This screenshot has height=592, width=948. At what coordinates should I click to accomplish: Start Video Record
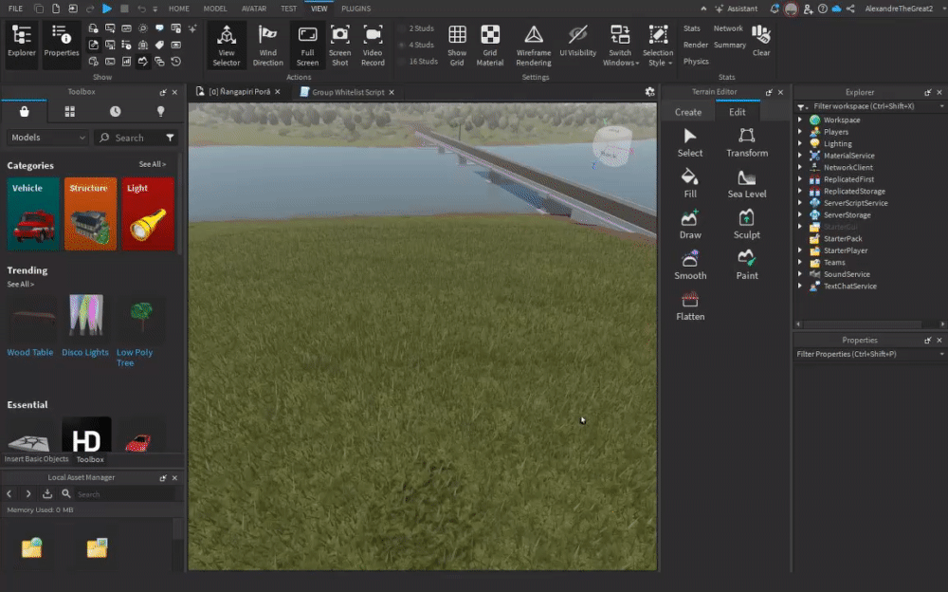coord(373,46)
